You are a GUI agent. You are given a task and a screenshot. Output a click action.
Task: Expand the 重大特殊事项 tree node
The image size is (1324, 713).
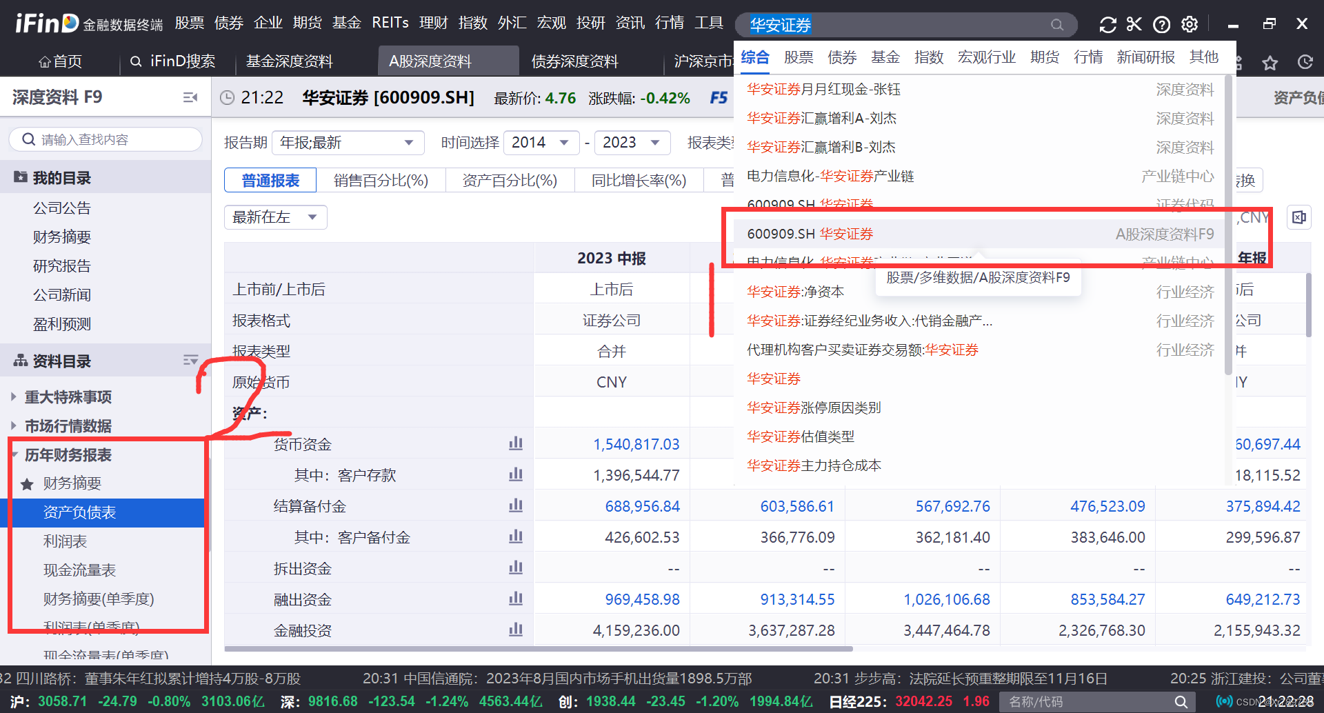[13, 397]
